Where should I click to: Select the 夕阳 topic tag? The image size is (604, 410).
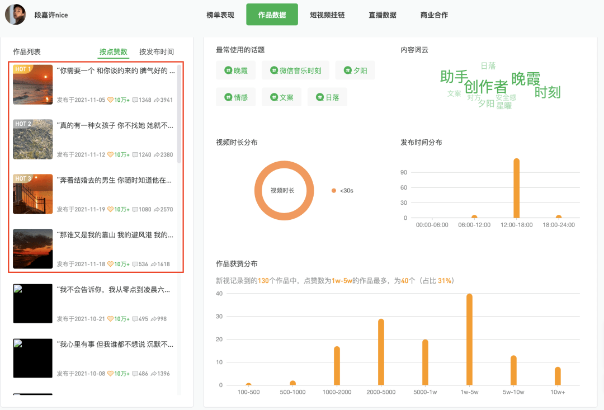pos(355,70)
